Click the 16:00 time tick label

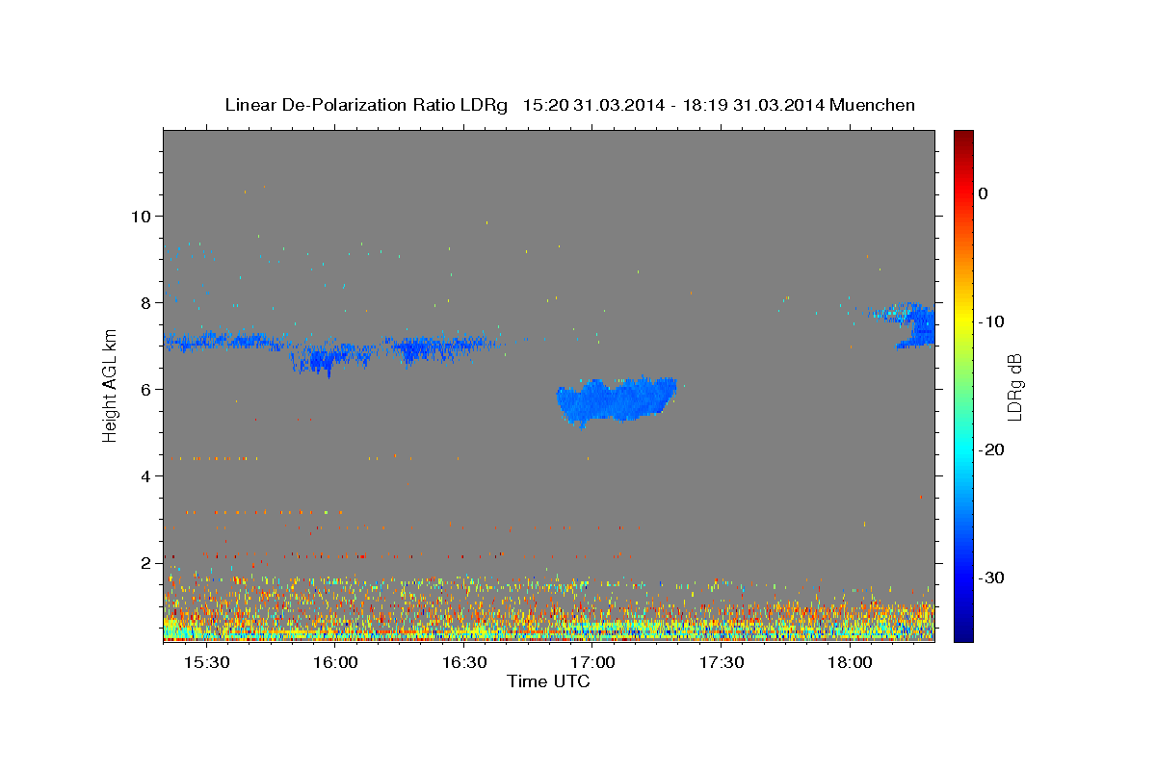(x=335, y=663)
